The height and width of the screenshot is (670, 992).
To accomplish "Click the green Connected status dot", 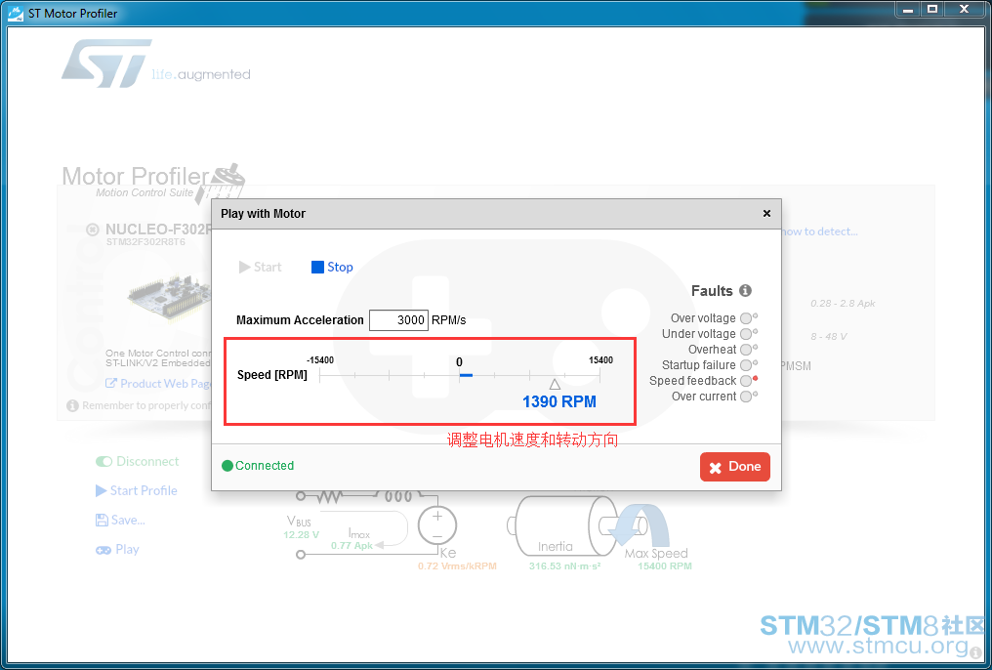I will click(x=227, y=466).
